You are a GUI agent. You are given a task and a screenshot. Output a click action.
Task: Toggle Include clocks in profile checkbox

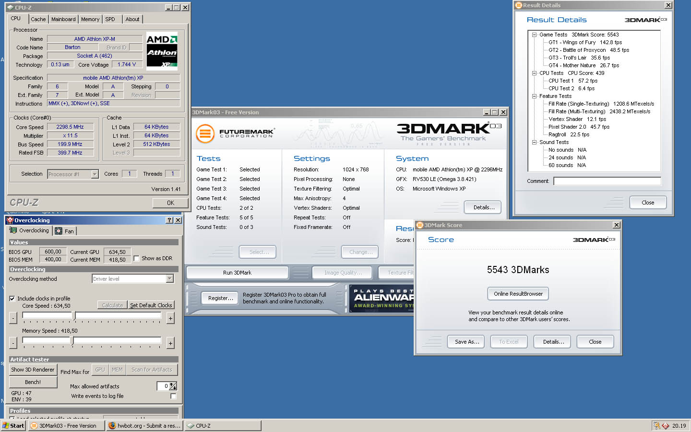pyautogui.click(x=12, y=299)
